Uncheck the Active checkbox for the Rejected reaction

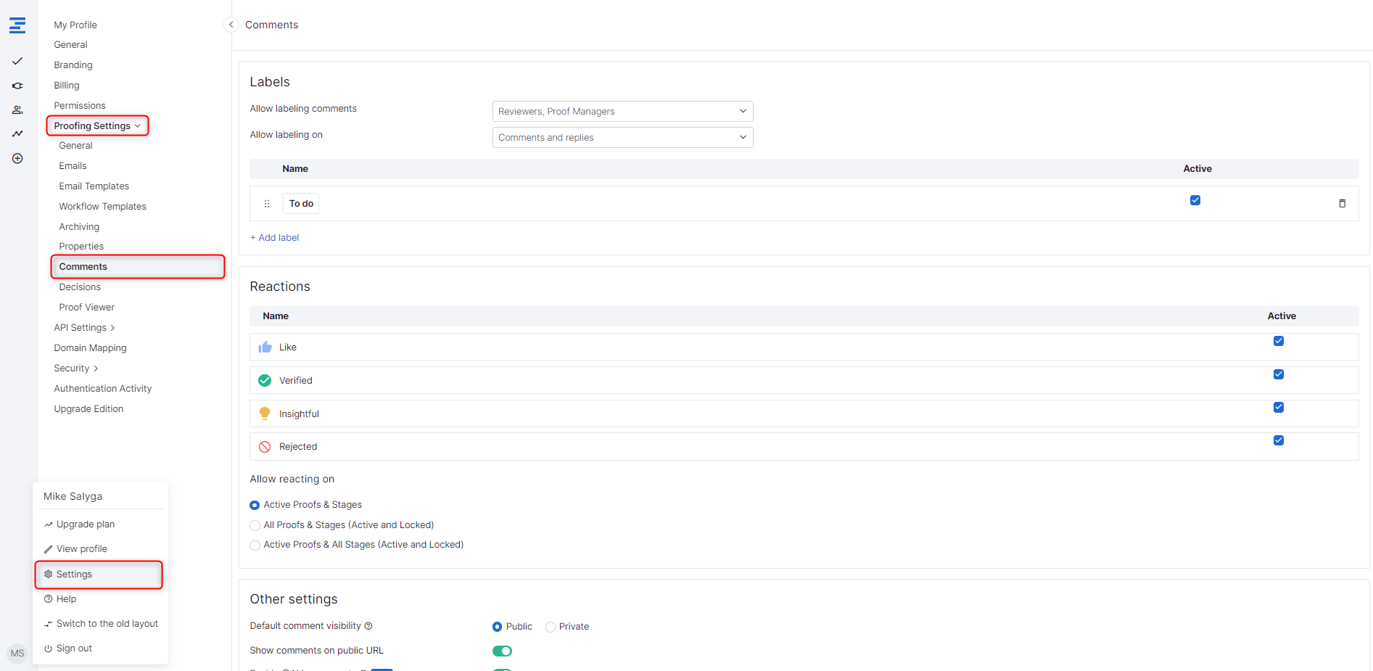(1278, 440)
